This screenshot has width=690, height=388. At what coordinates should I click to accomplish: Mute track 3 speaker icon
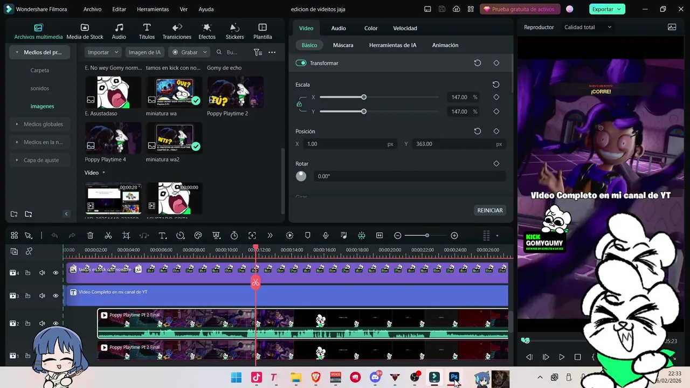[42, 296]
